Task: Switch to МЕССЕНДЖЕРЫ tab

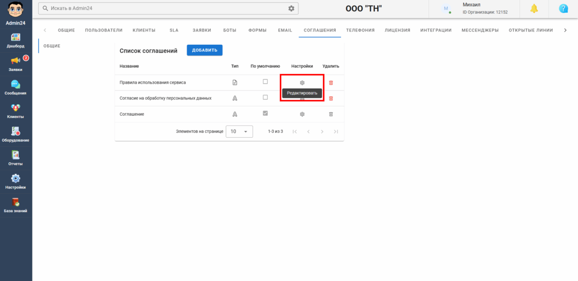Action: (x=480, y=31)
